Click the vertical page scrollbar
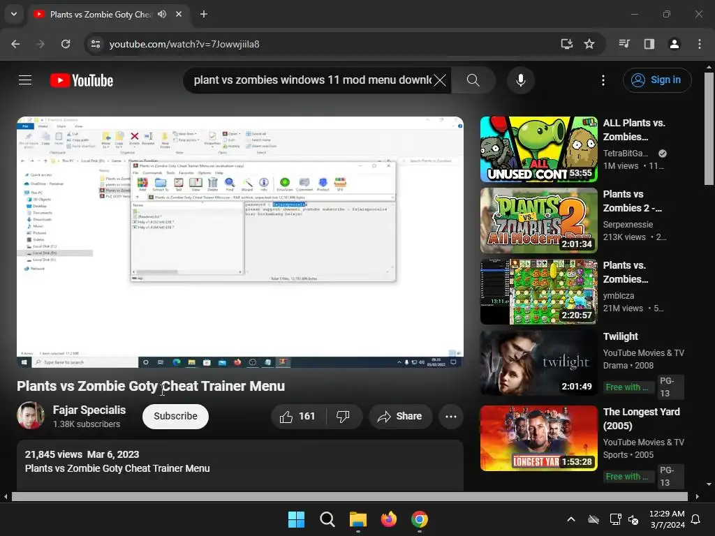The height and width of the screenshot is (536, 715). tap(708, 128)
